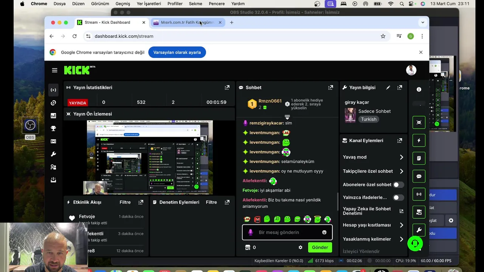Open the Görünüm menu
Screen dimensions: 484x272
(100, 4)
